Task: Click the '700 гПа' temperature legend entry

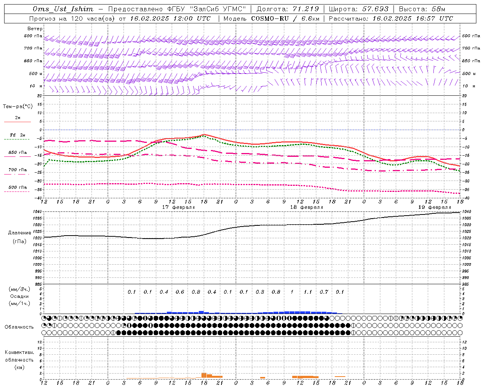Action: (x=18, y=170)
